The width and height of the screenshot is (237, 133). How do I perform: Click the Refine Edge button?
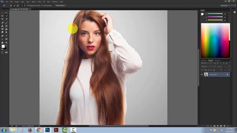60,6
